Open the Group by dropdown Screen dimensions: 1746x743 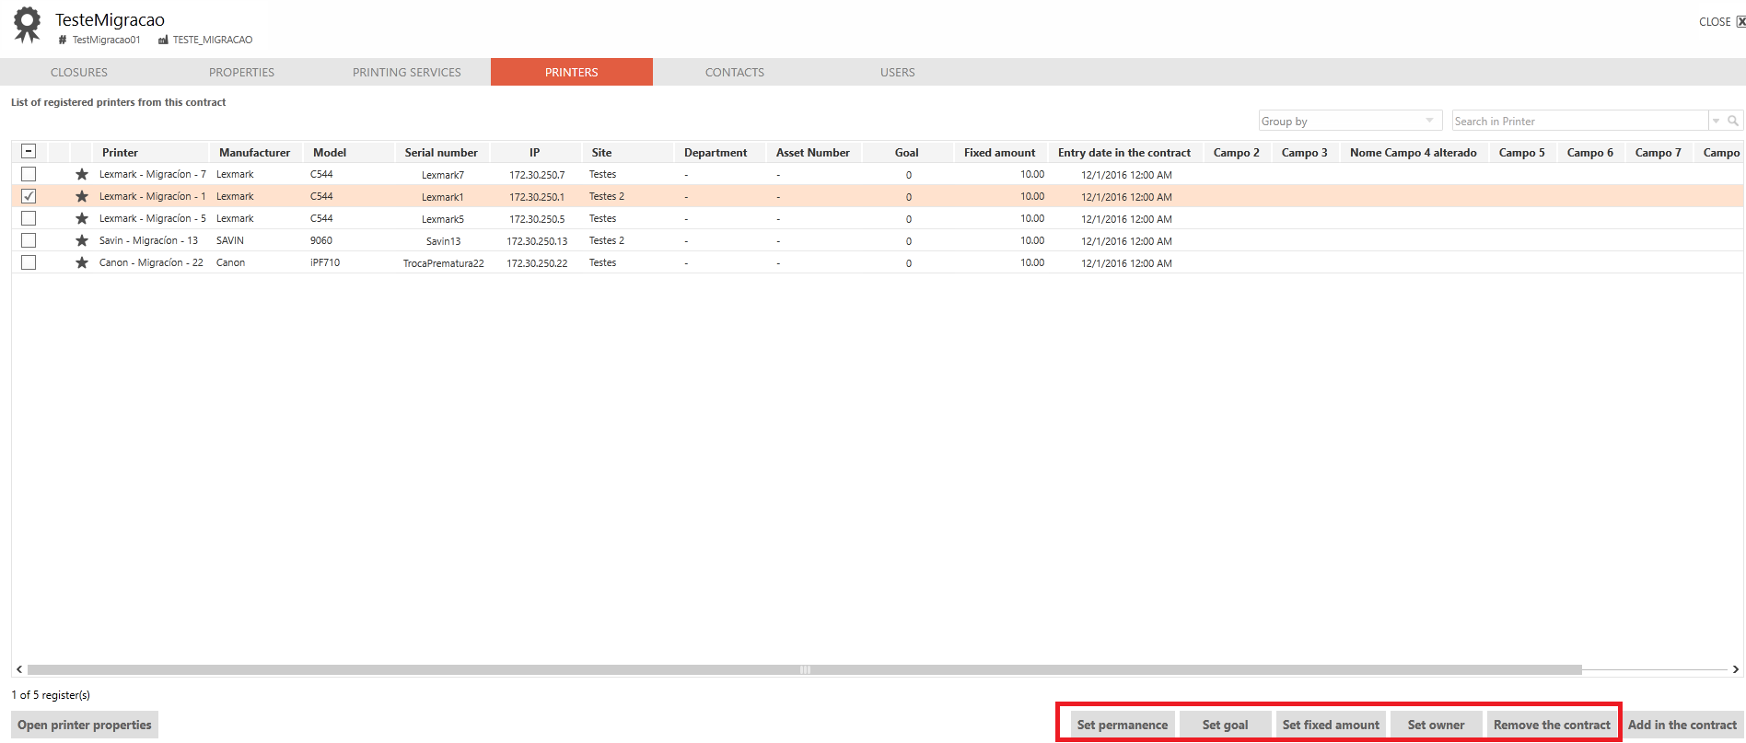point(1350,121)
